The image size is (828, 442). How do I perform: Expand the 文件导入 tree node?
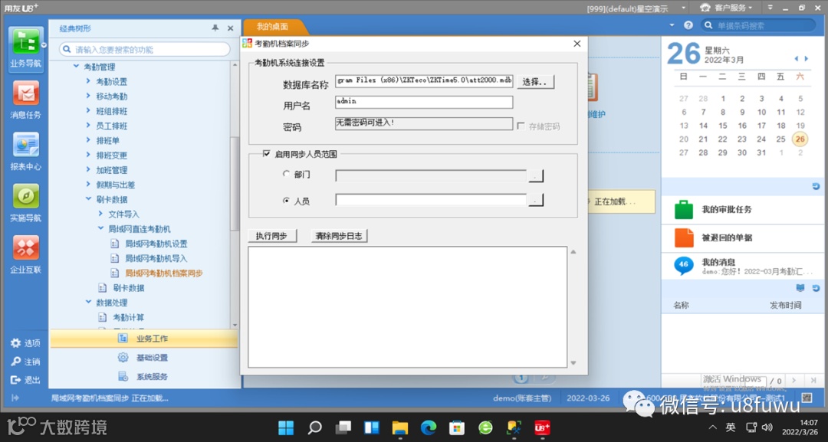[100, 214]
